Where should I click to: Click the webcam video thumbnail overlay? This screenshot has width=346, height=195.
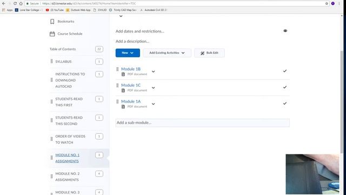click(312, 174)
